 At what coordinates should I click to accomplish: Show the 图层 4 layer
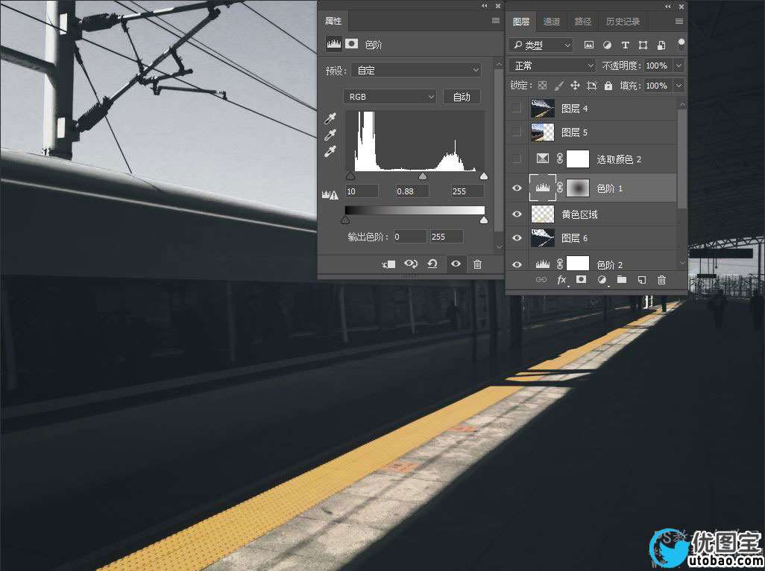517,108
